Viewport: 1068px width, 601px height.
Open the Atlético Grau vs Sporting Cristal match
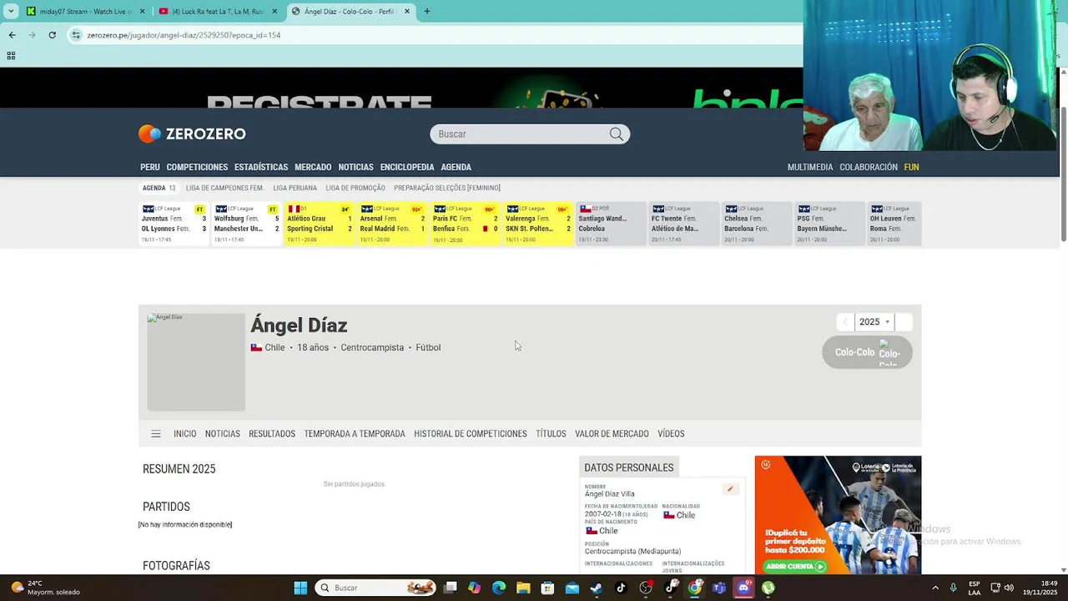[320, 224]
